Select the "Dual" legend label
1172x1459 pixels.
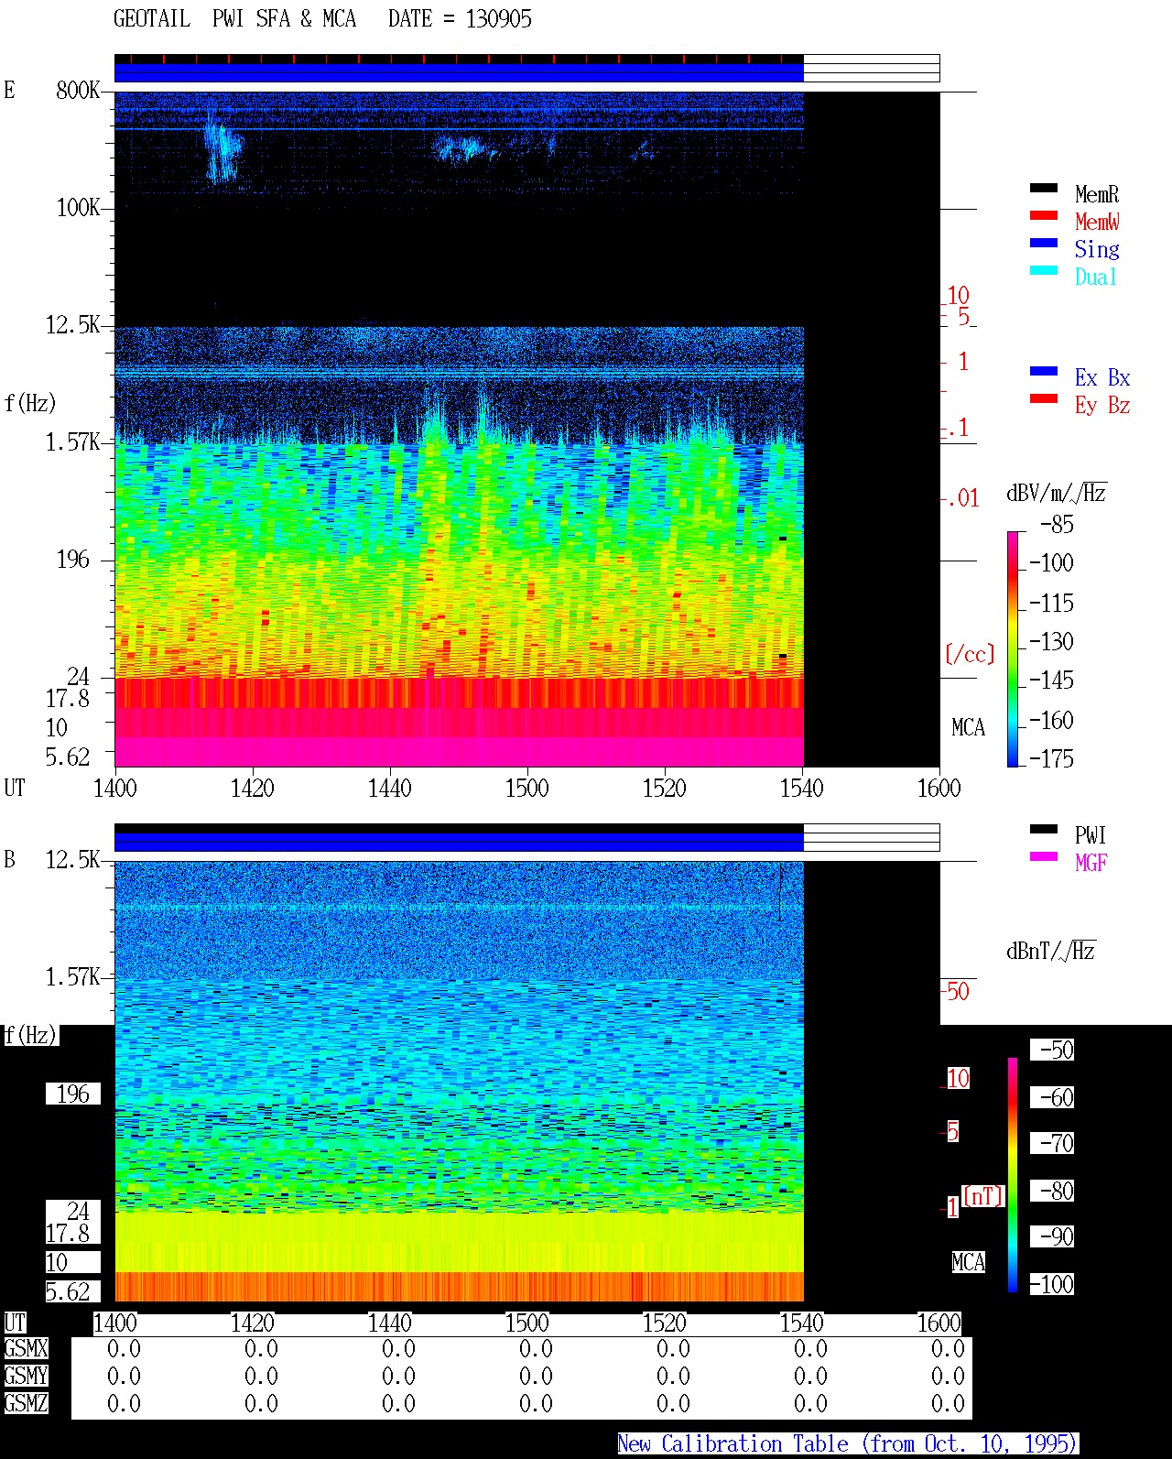pyautogui.click(x=1097, y=277)
